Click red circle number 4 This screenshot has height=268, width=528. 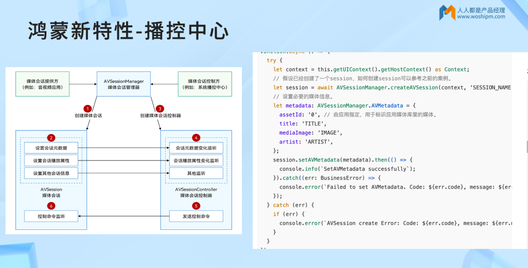tap(196, 138)
